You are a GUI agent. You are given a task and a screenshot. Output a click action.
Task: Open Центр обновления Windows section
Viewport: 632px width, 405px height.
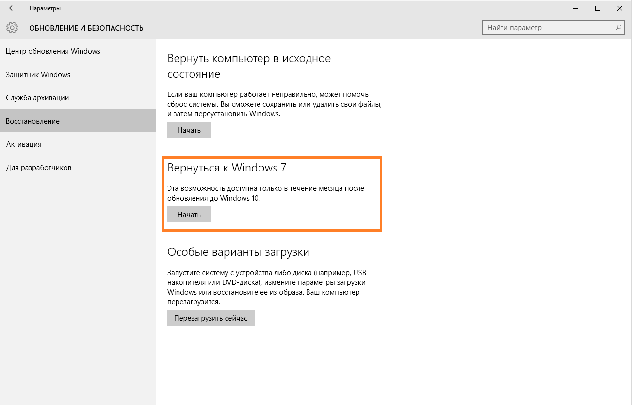tap(53, 51)
